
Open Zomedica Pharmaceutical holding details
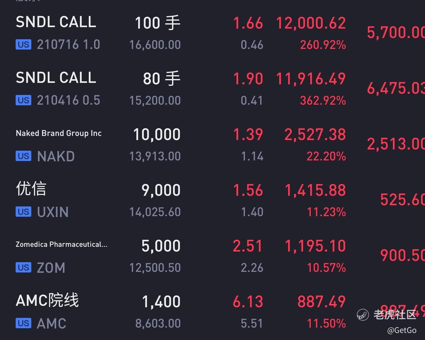pos(212,256)
